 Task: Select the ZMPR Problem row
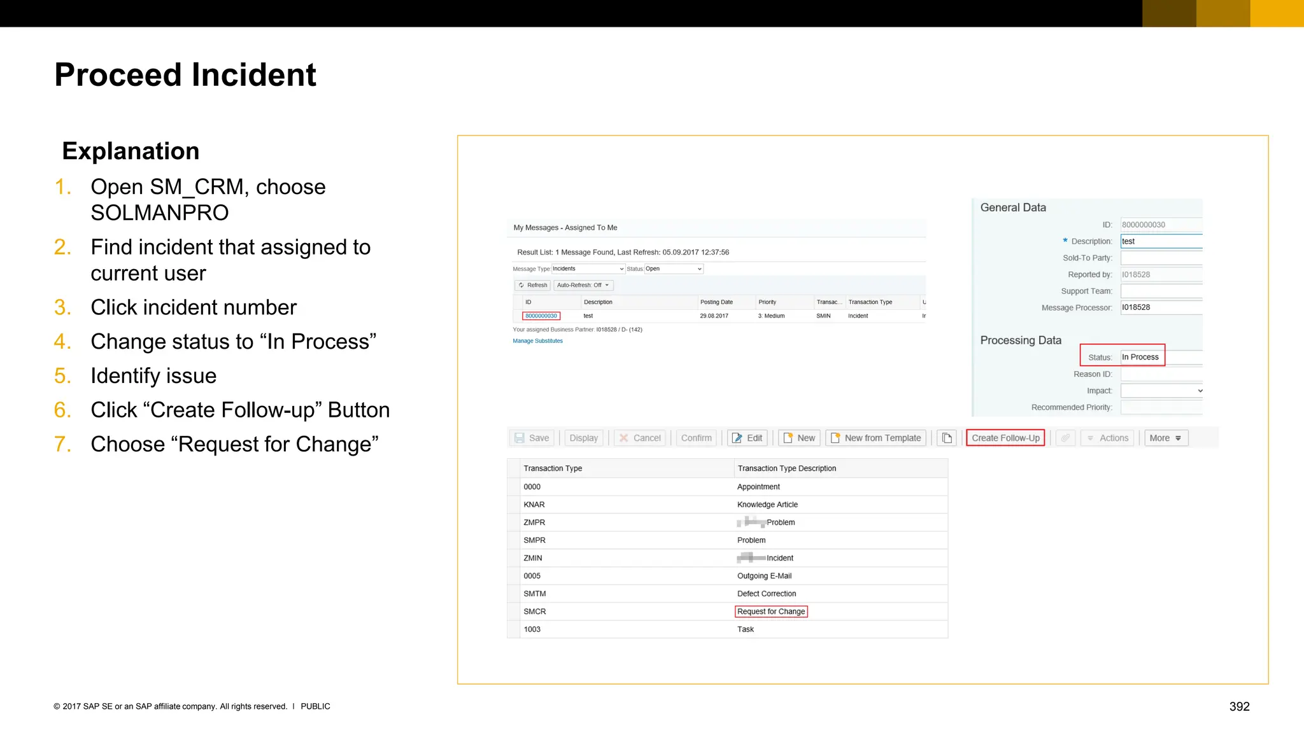point(727,522)
